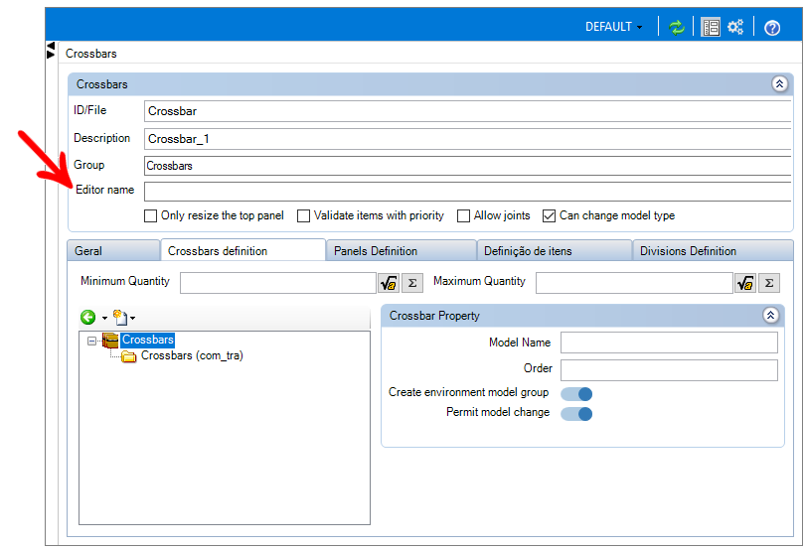
Task: Switch to the Geral tab
Action: coord(113,251)
